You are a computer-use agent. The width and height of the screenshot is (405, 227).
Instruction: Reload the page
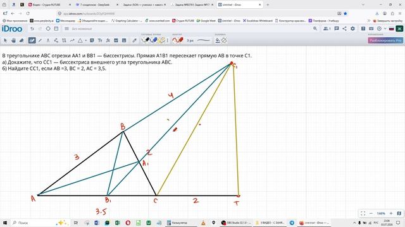coord(28,13)
